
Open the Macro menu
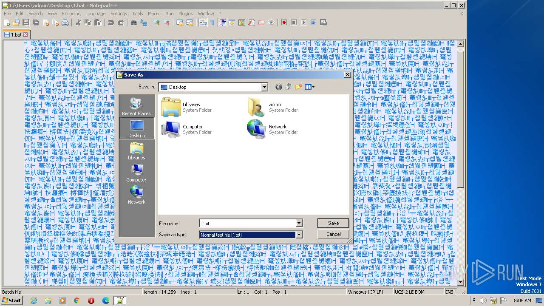pos(154,14)
